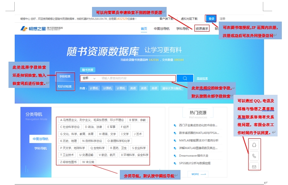Open the 资源请求 menu item
This screenshot has height=185, width=288.
(x=202, y=29)
